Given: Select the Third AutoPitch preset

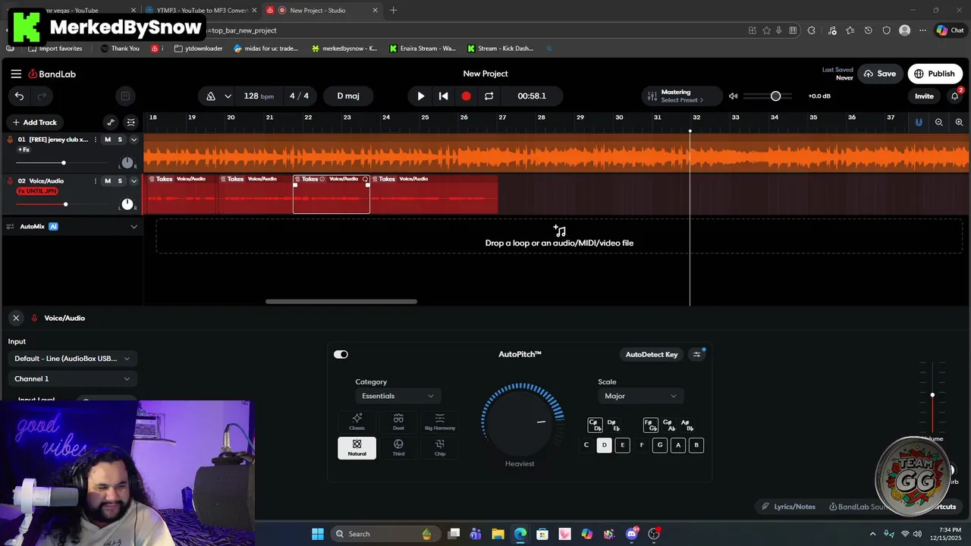Looking at the screenshot, I should point(398,447).
